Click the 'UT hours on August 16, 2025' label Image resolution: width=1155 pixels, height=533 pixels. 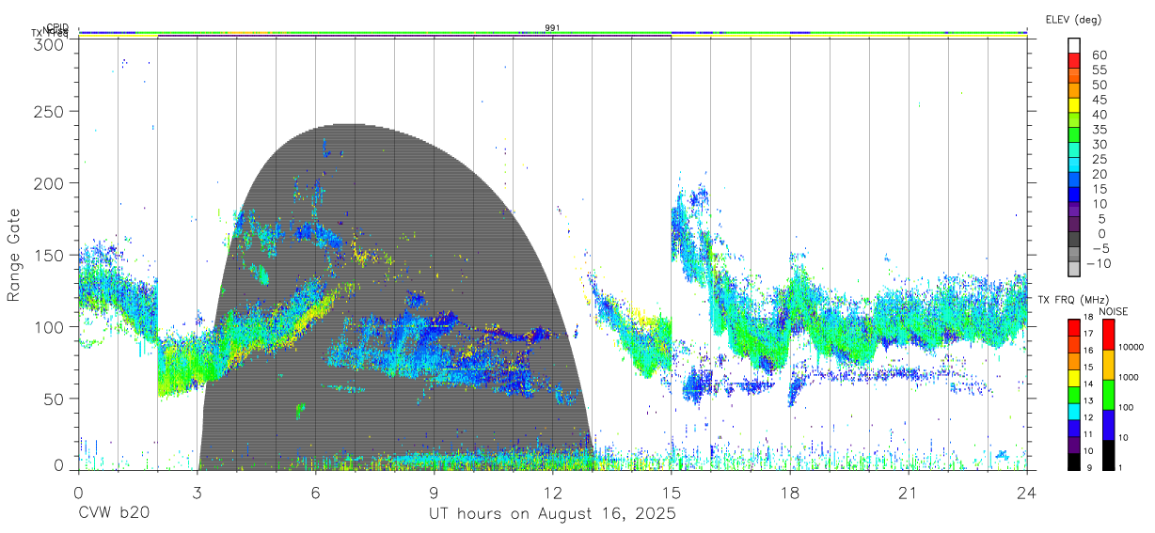[552, 513]
